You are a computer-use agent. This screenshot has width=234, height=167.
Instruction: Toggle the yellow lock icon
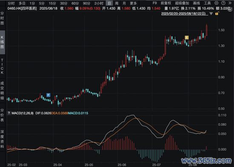217,14
